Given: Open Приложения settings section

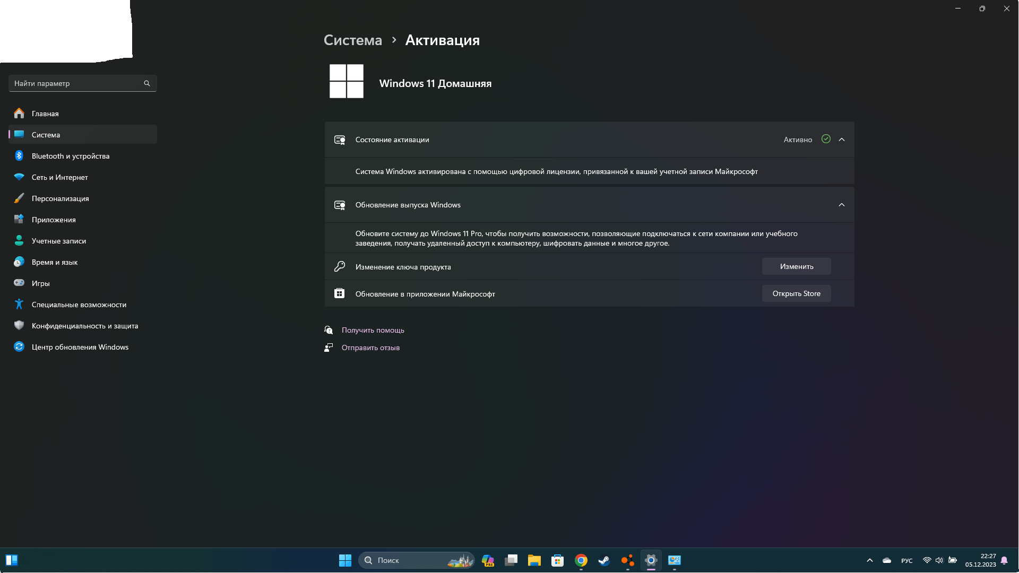Looking at the screenshot, I should tap(82, 220).
